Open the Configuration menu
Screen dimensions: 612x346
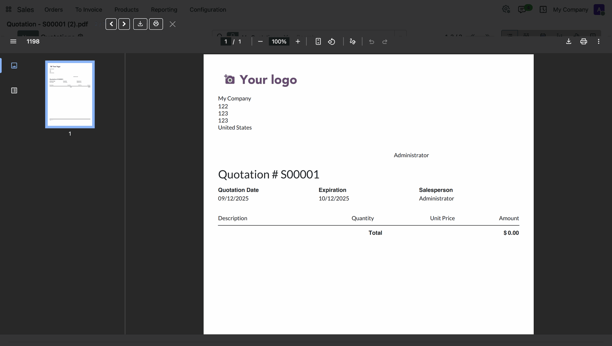[x=208, y=10]
